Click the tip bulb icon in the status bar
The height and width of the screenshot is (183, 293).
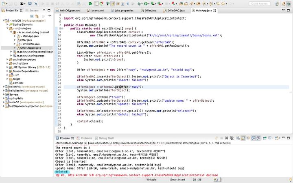(291, 180)
